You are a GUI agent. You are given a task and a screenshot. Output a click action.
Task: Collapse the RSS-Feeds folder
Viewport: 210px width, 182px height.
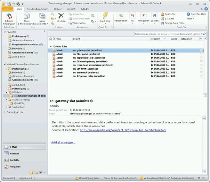6,92
